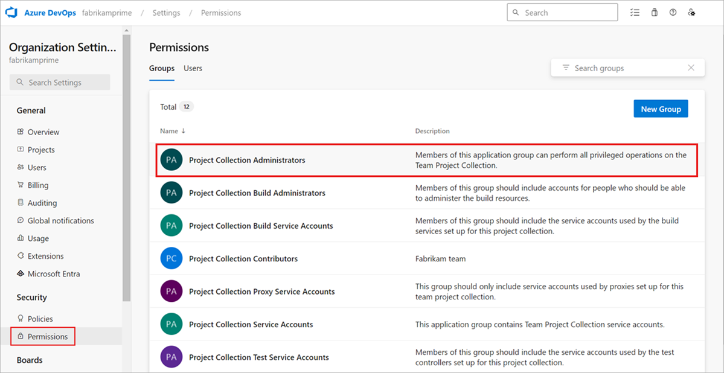The width and height of the screenshot is (724, 373).
Task: Open Extensions settings page
Action: [x=46, y=256]
